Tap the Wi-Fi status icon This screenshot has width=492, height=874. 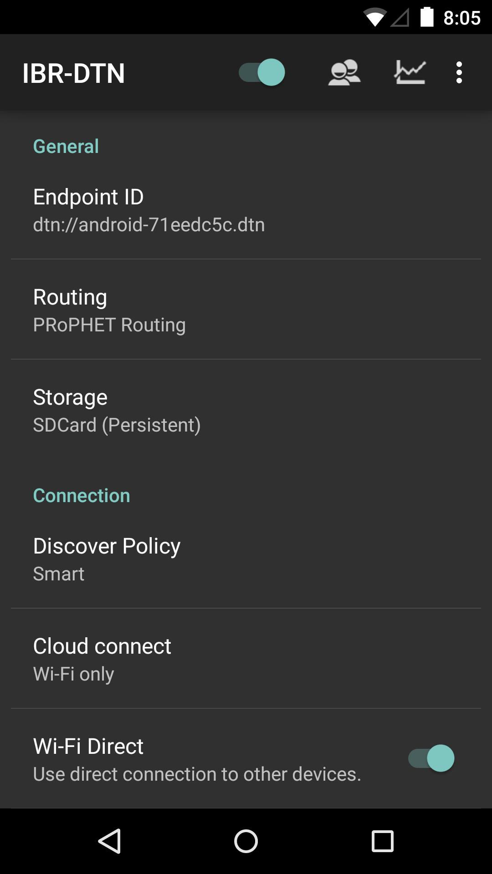[x=374, y=18]
